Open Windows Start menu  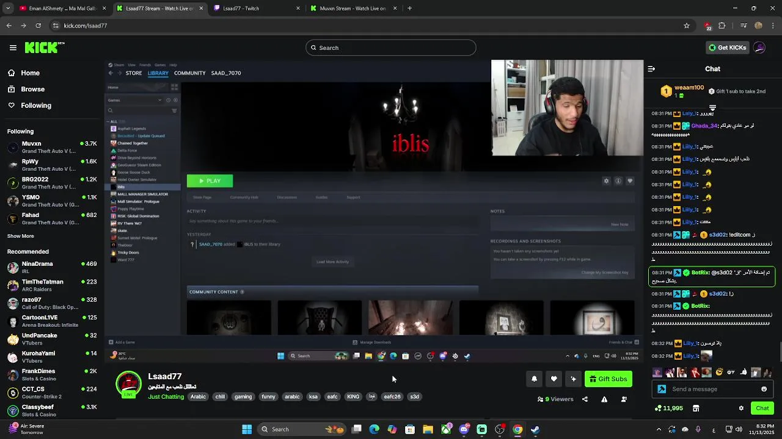click(247, 429)
